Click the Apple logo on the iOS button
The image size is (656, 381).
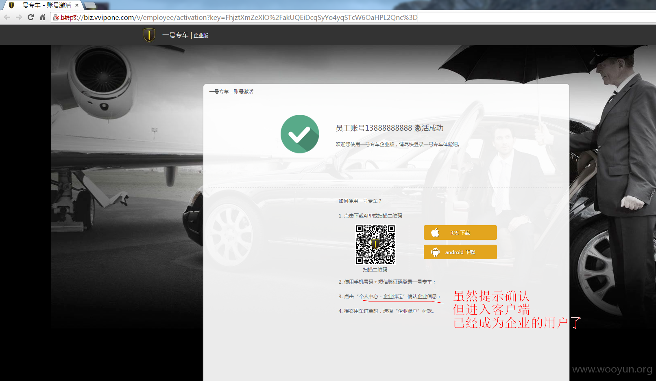tap(435, 232)
